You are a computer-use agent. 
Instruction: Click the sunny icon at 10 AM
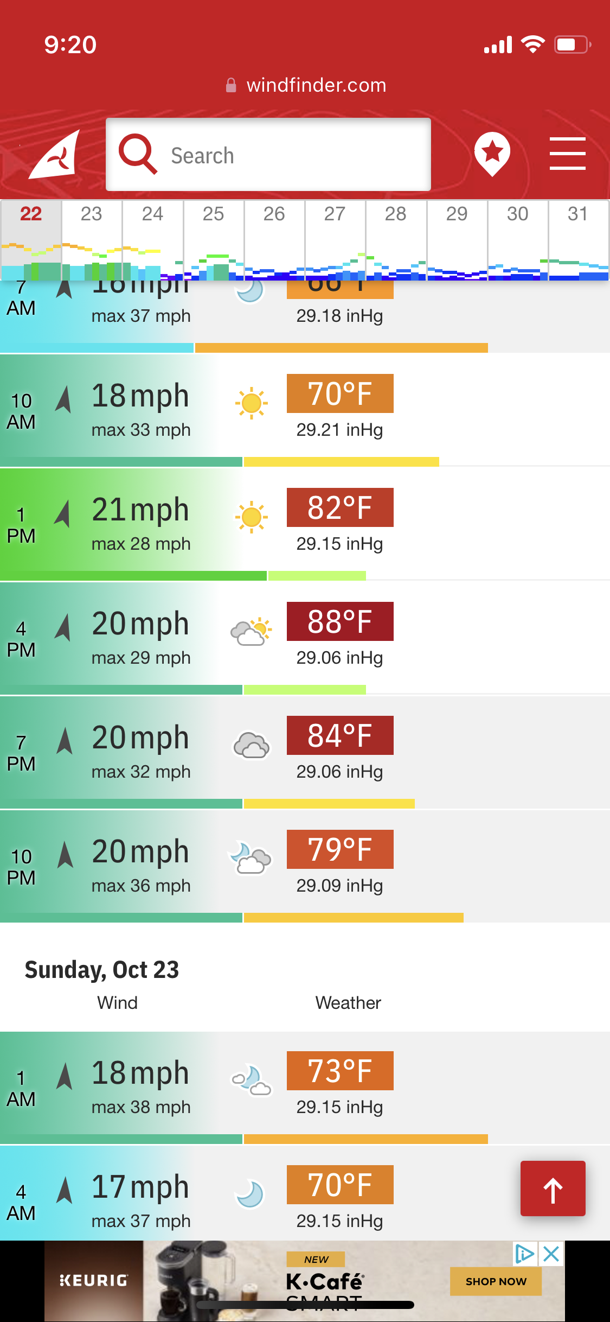pos(252,403)
